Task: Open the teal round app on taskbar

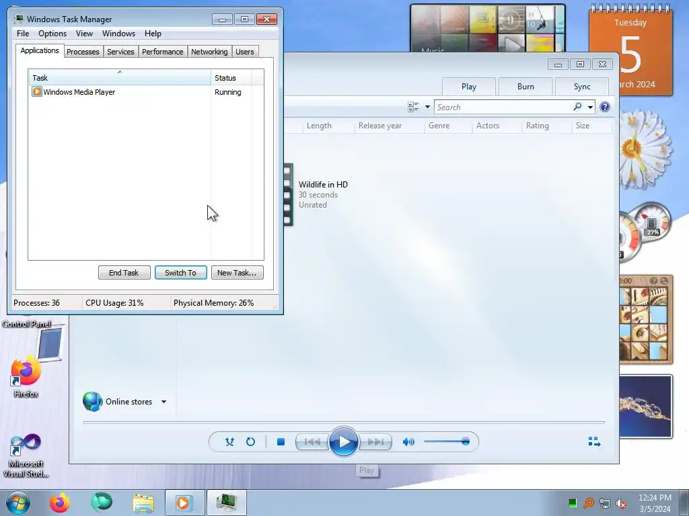Action: point(102,503)
